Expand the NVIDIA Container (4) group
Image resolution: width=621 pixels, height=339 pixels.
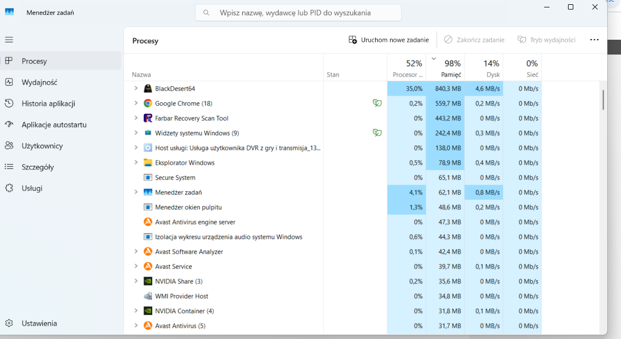136,310
